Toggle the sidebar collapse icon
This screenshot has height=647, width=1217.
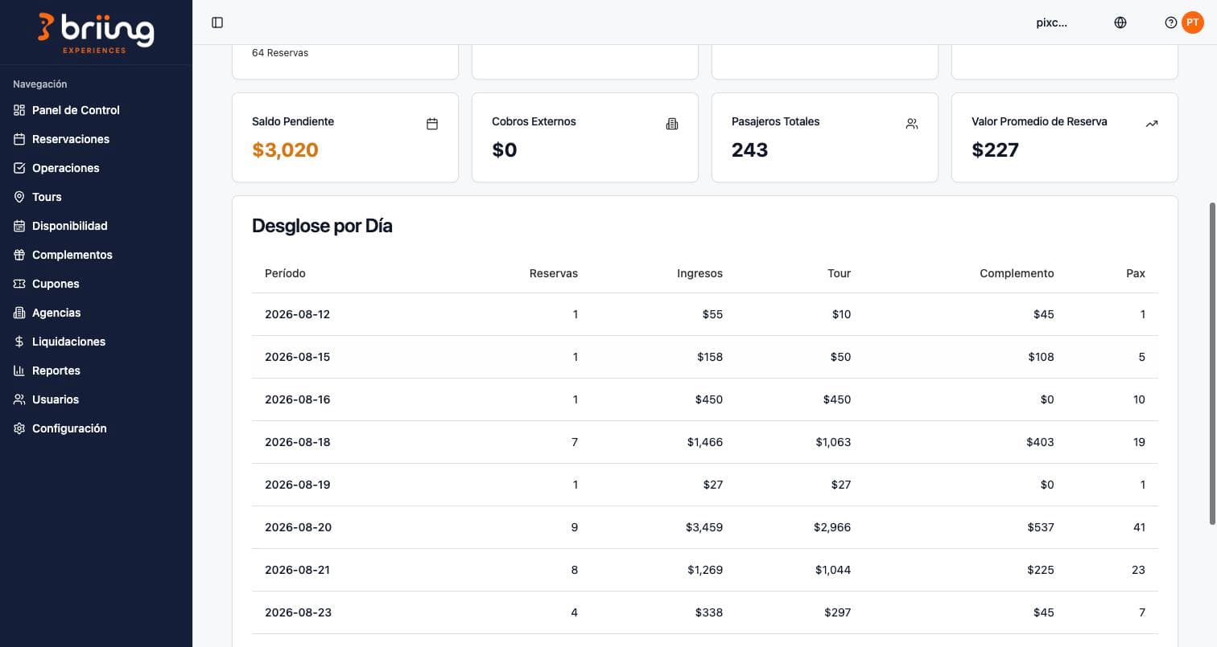(217, 23)
